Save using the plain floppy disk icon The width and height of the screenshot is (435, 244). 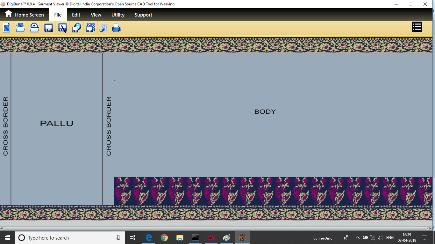point(48,28)
